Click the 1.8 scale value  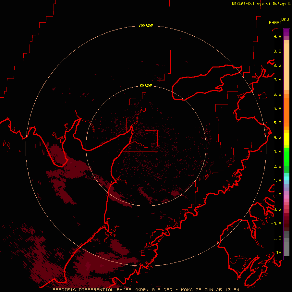tap(277, 181)
